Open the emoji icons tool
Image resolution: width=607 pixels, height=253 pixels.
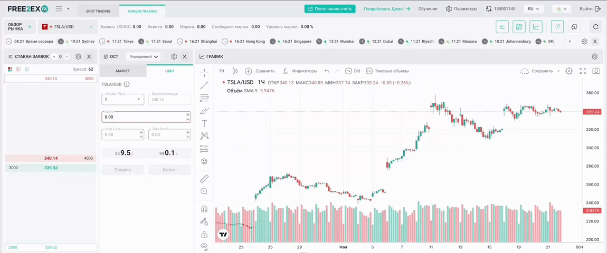click(204, 161)
